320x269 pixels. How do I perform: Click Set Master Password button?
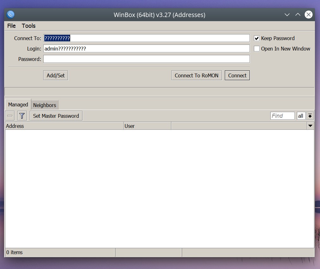(56, 116)
